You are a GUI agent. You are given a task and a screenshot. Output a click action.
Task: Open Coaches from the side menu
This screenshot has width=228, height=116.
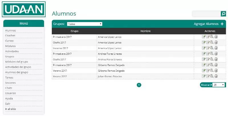[x=10, y=36]
